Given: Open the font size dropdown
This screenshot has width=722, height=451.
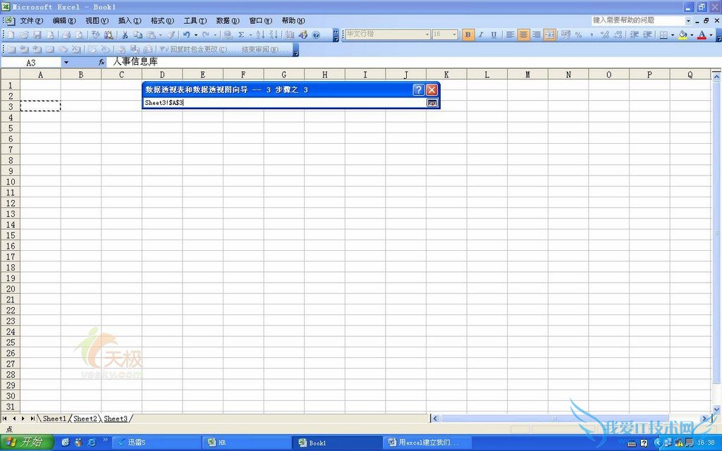Looking at the screenshot, I should (x=455, y=35).
